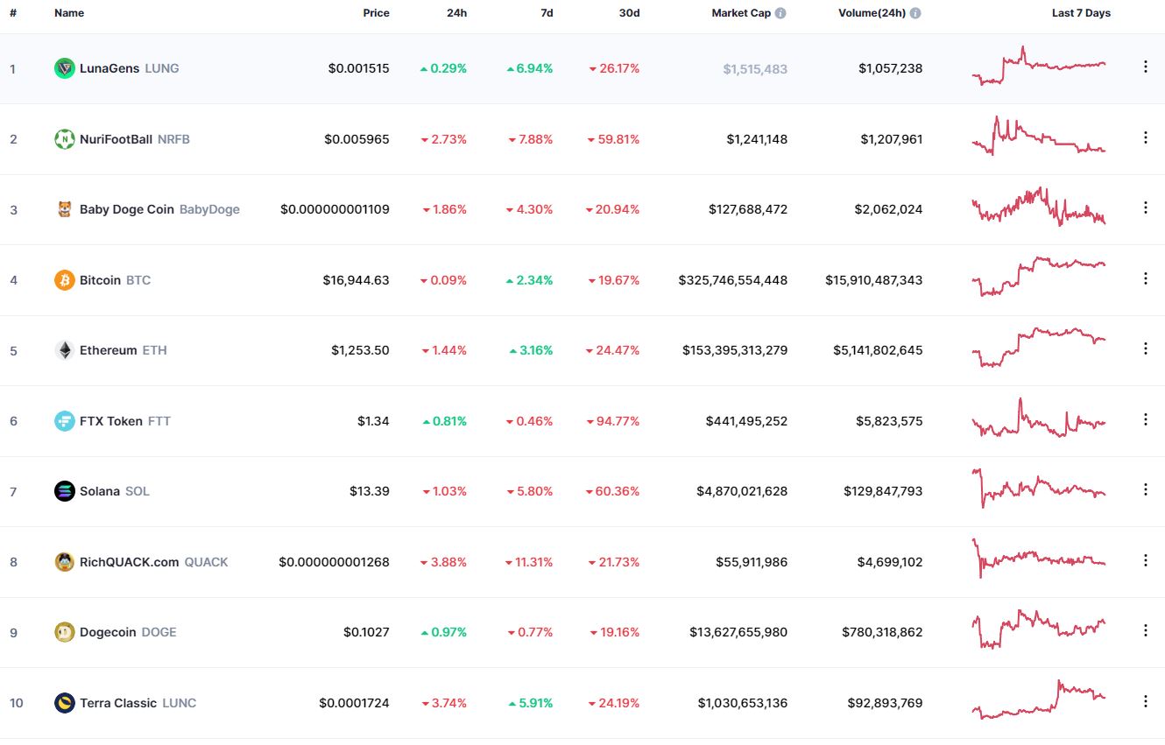View the Solana 7-day sparkline chart
The image size is (1165, 745).
[1039, 488]
